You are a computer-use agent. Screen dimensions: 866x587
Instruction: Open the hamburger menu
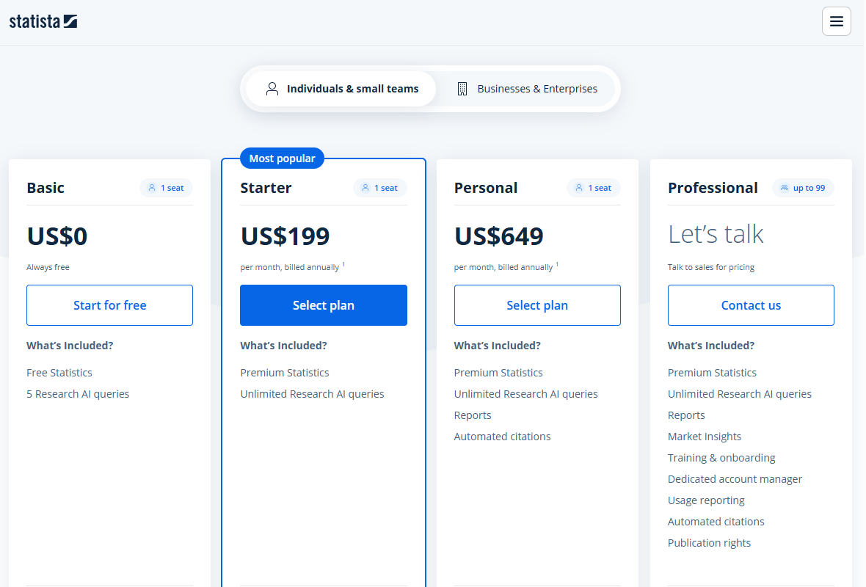[836, 21]
